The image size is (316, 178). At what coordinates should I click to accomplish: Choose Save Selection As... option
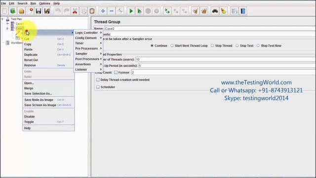(x=48, y=93)
